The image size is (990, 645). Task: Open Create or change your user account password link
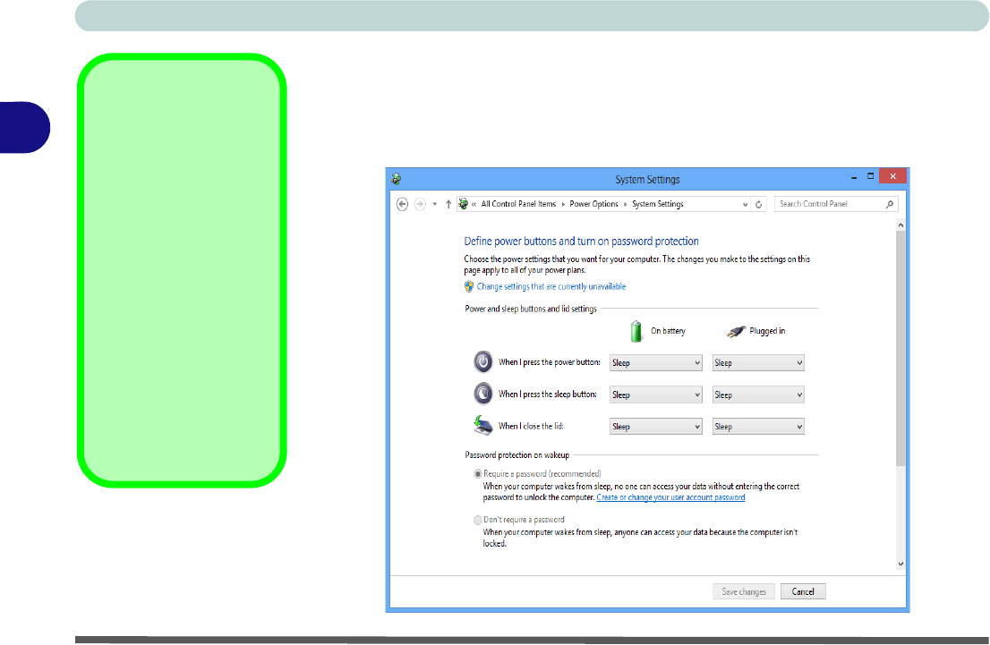(670, 497)
